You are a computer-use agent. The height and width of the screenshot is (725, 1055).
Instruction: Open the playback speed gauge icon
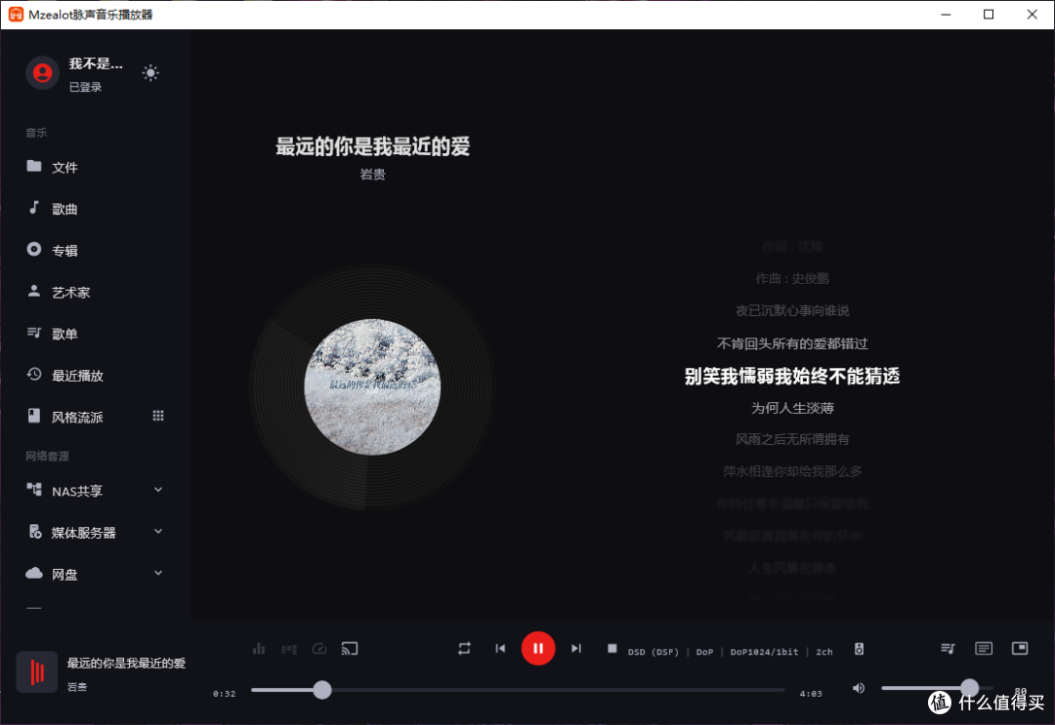tap(319, 648)
